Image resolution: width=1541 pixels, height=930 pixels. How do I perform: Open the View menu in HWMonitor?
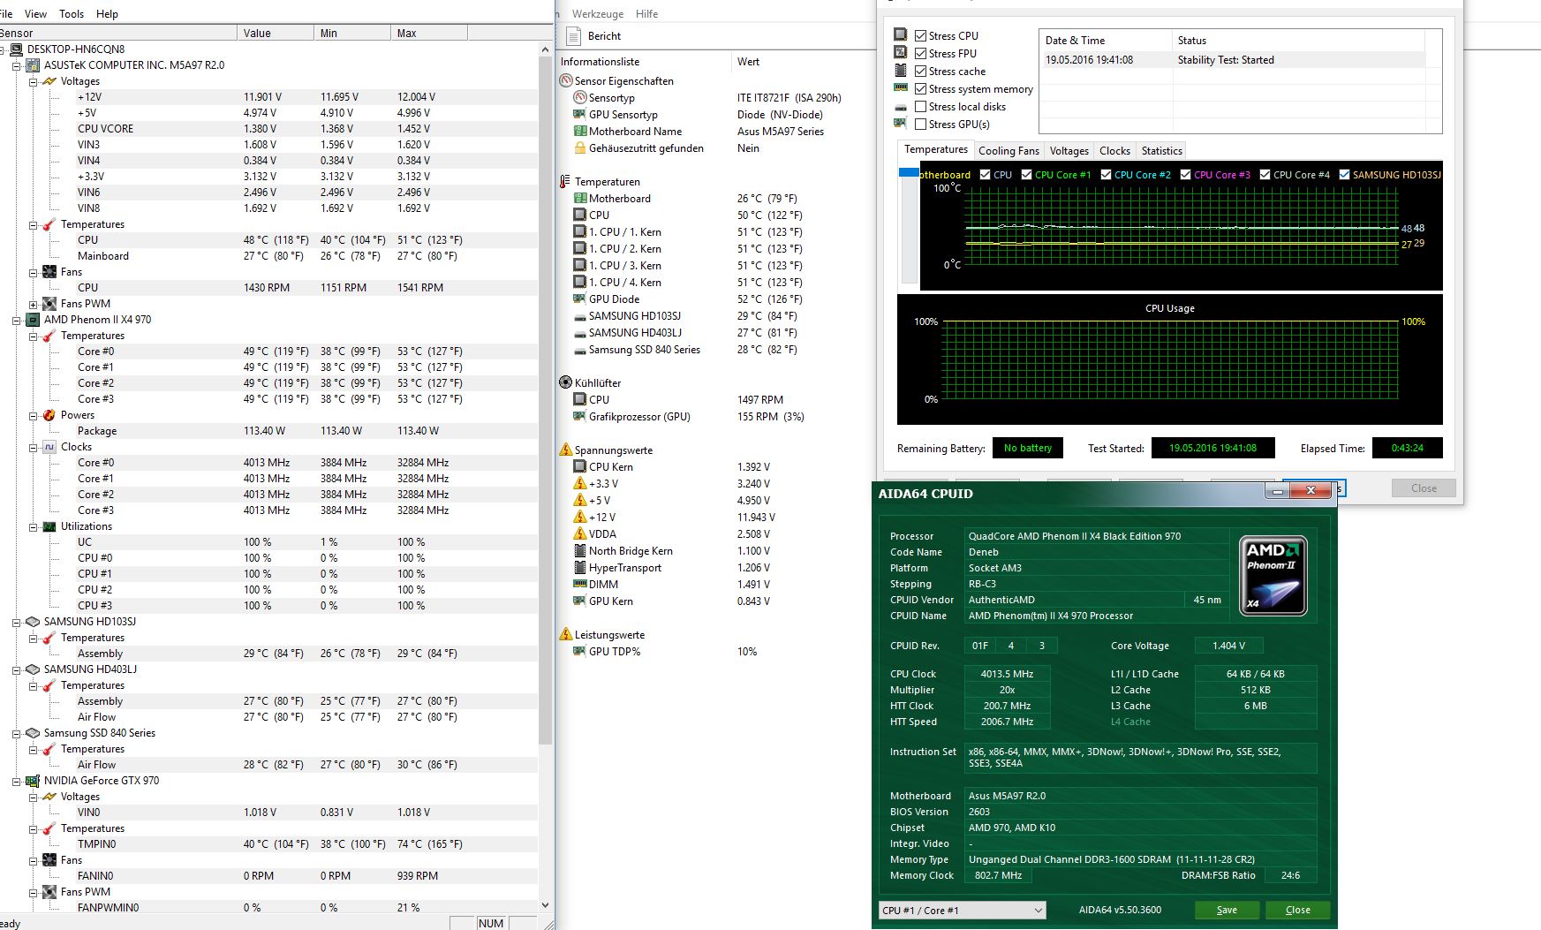click(36, 14)
